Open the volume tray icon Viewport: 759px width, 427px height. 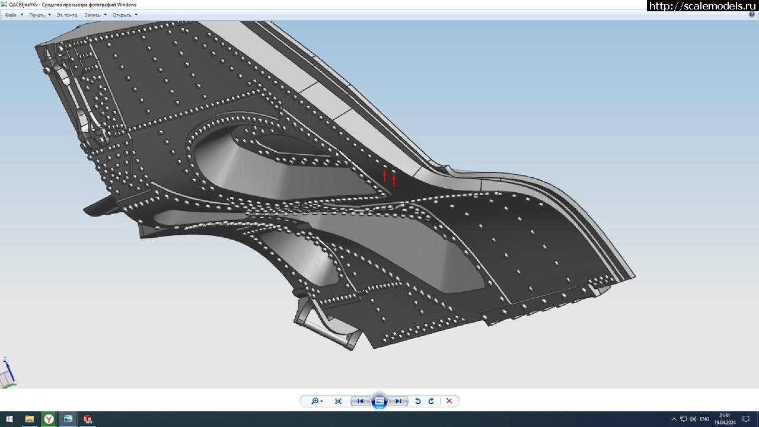pos(693,419)
